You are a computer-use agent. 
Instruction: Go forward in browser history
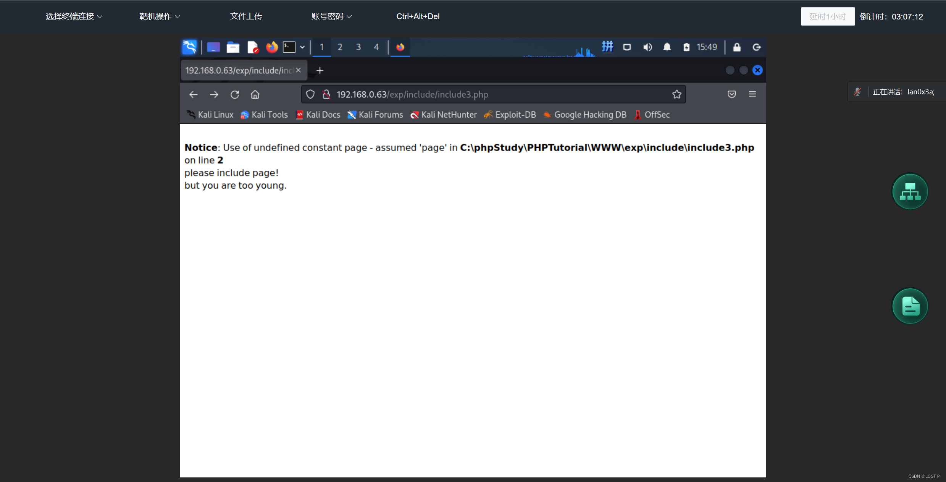coord(214,94)
